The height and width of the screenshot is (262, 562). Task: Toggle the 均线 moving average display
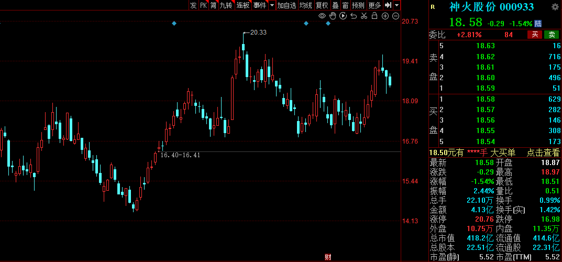306,5
